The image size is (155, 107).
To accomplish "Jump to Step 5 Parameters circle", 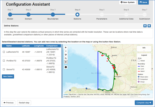I will click(x=102, y=14).
